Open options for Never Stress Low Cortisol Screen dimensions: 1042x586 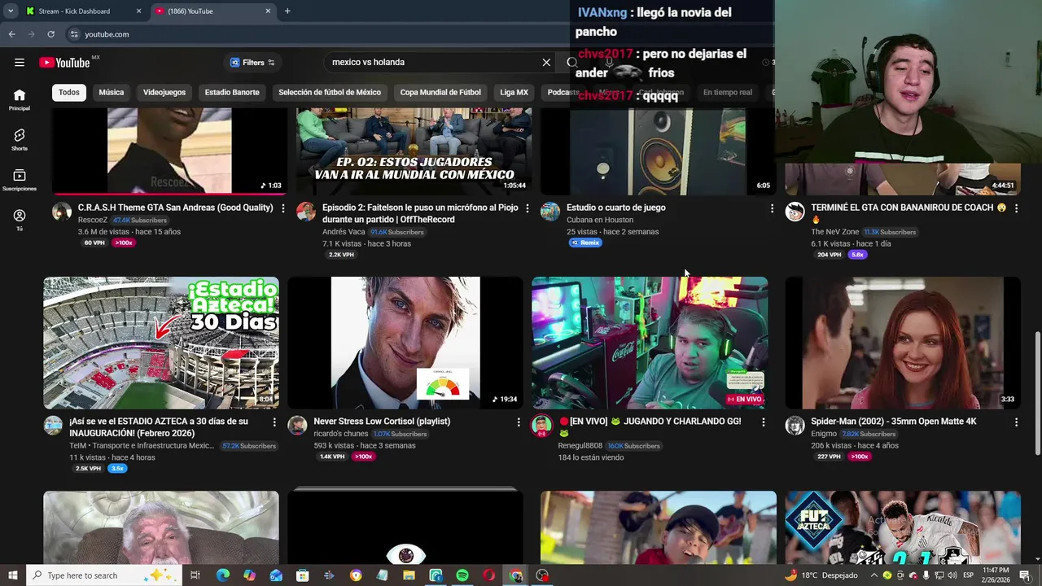(x=518, y=422)
